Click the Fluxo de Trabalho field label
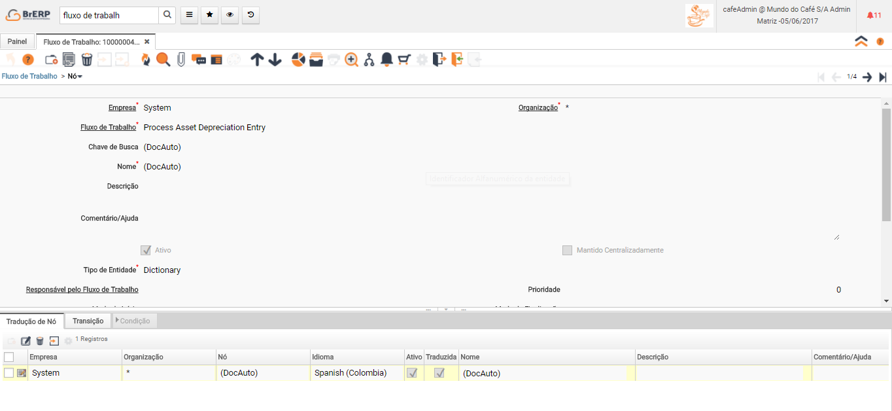The height and width of the screenshot is (411, 892). coord(108,127)
